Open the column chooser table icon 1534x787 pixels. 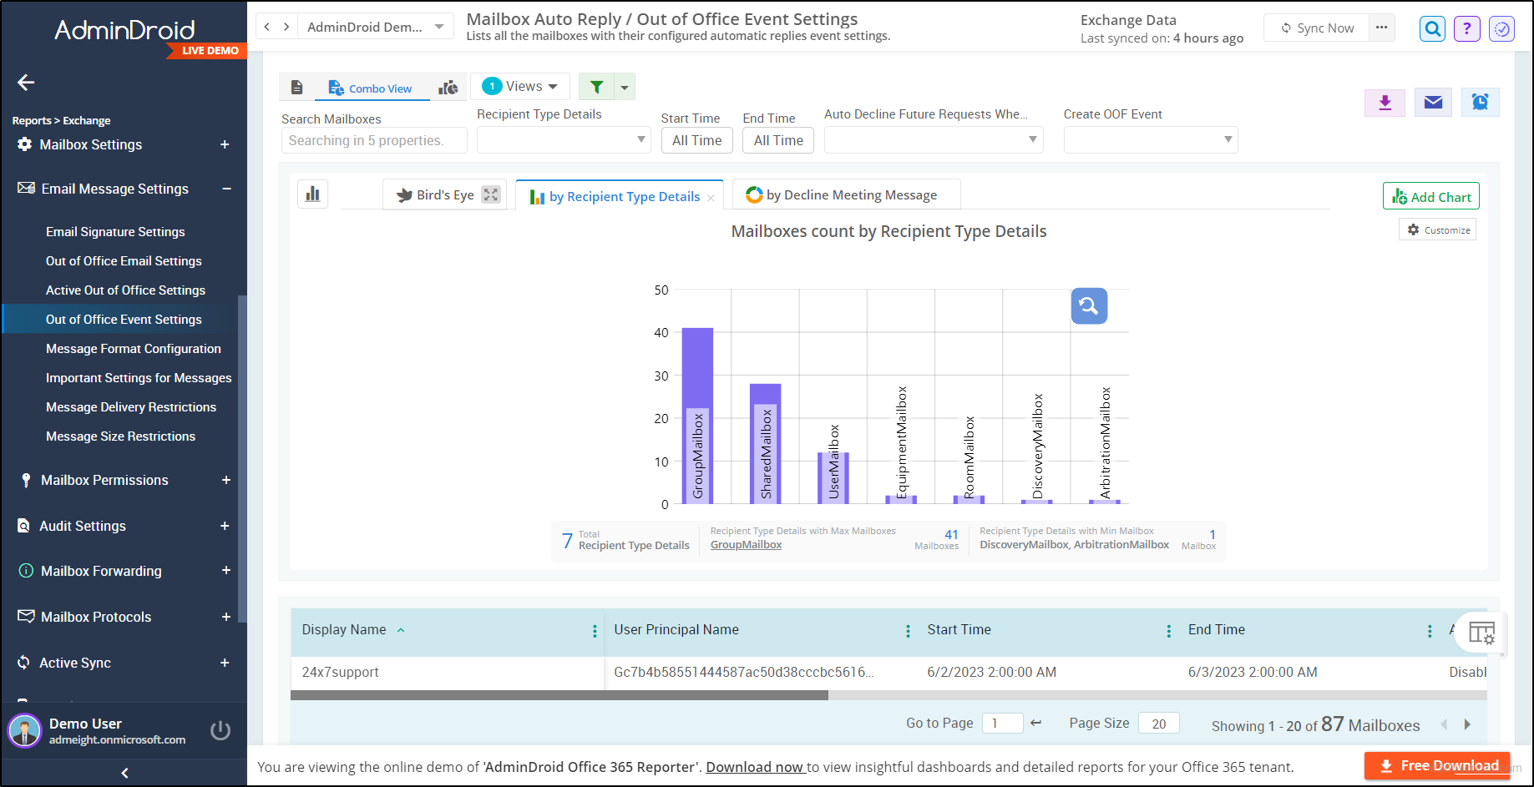click(1481, 633)
